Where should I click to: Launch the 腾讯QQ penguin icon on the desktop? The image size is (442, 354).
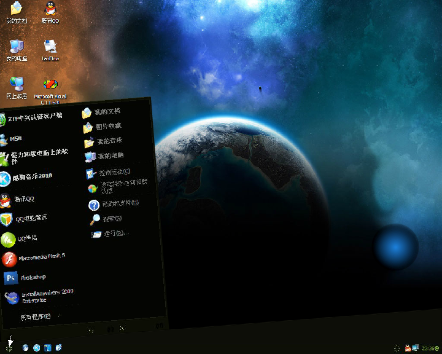point(50,12)
